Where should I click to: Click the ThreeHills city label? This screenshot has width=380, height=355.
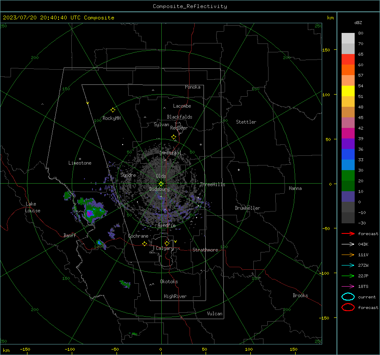click(x=212, y=184)
